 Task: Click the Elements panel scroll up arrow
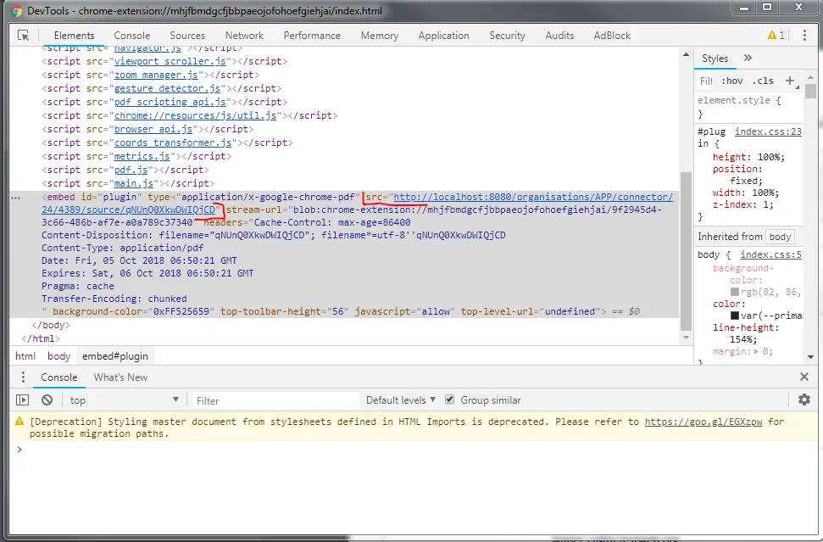coord(686,54)
